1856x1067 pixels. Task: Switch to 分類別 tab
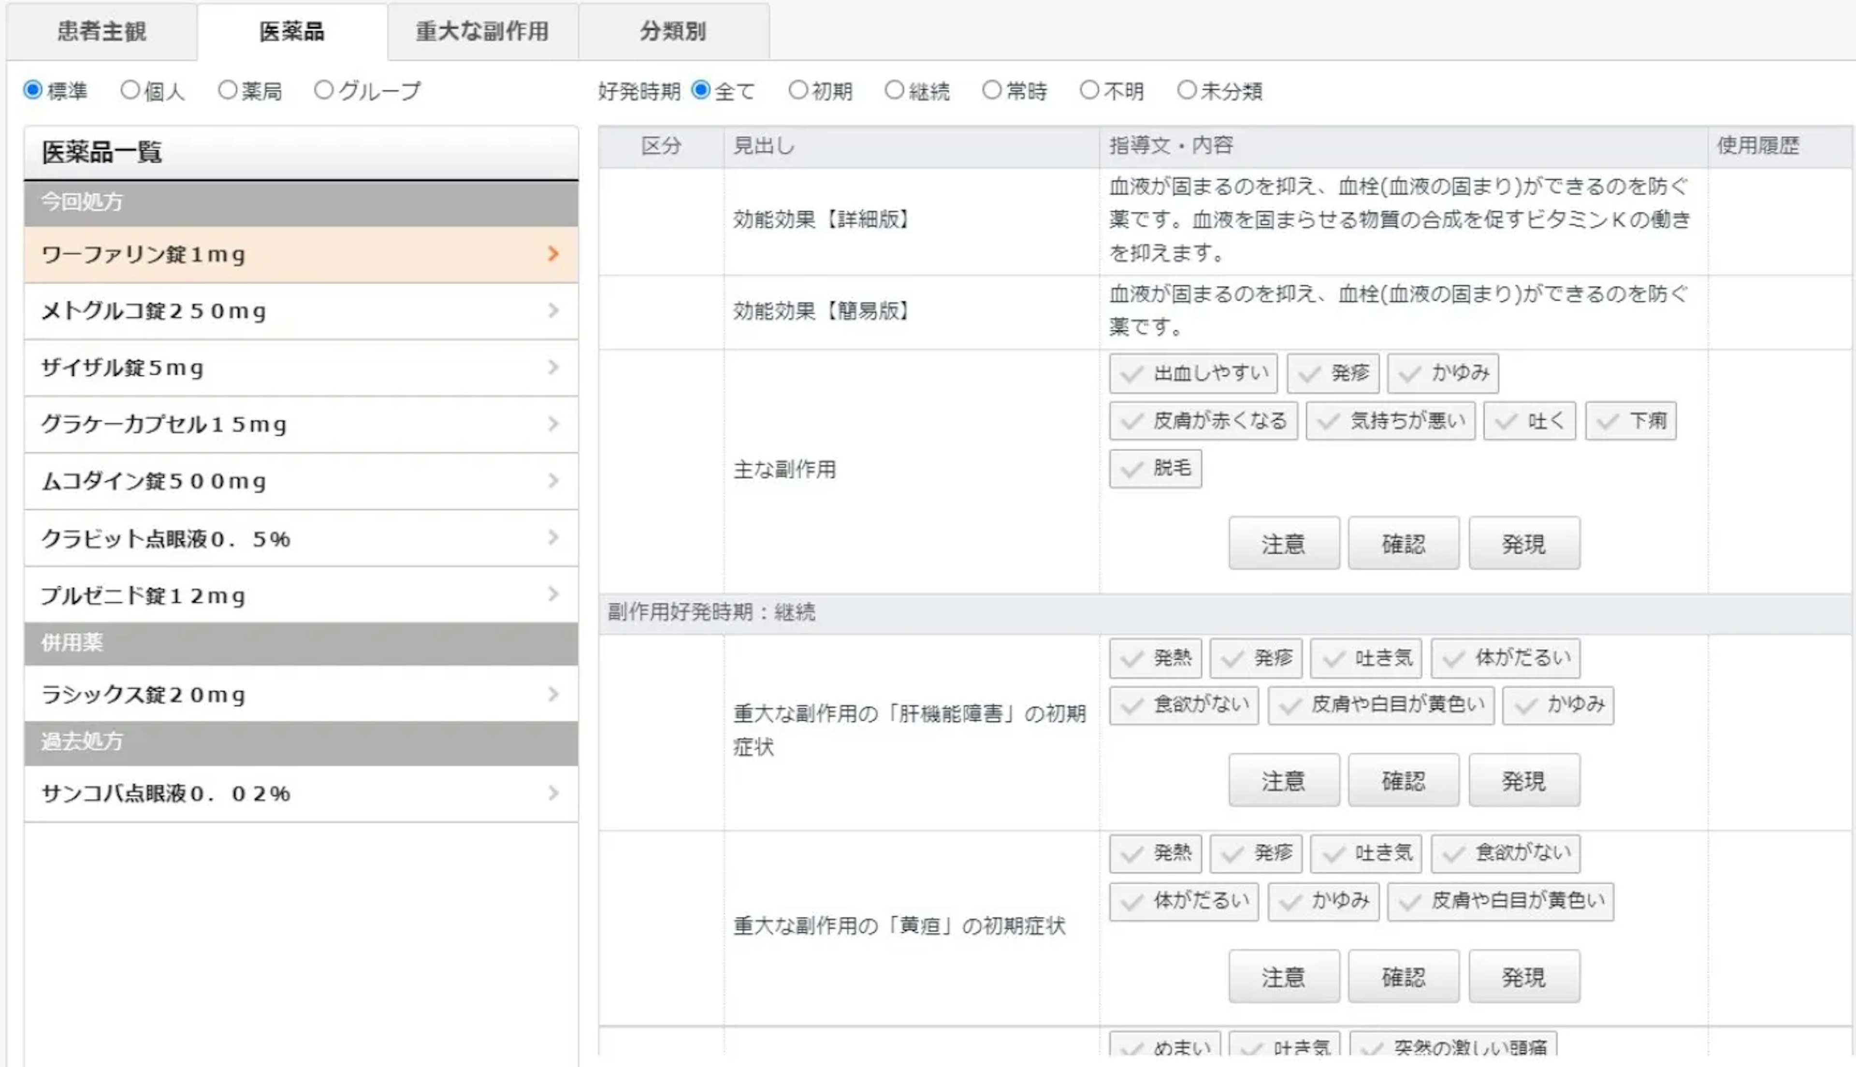click(x=673, y=31)
